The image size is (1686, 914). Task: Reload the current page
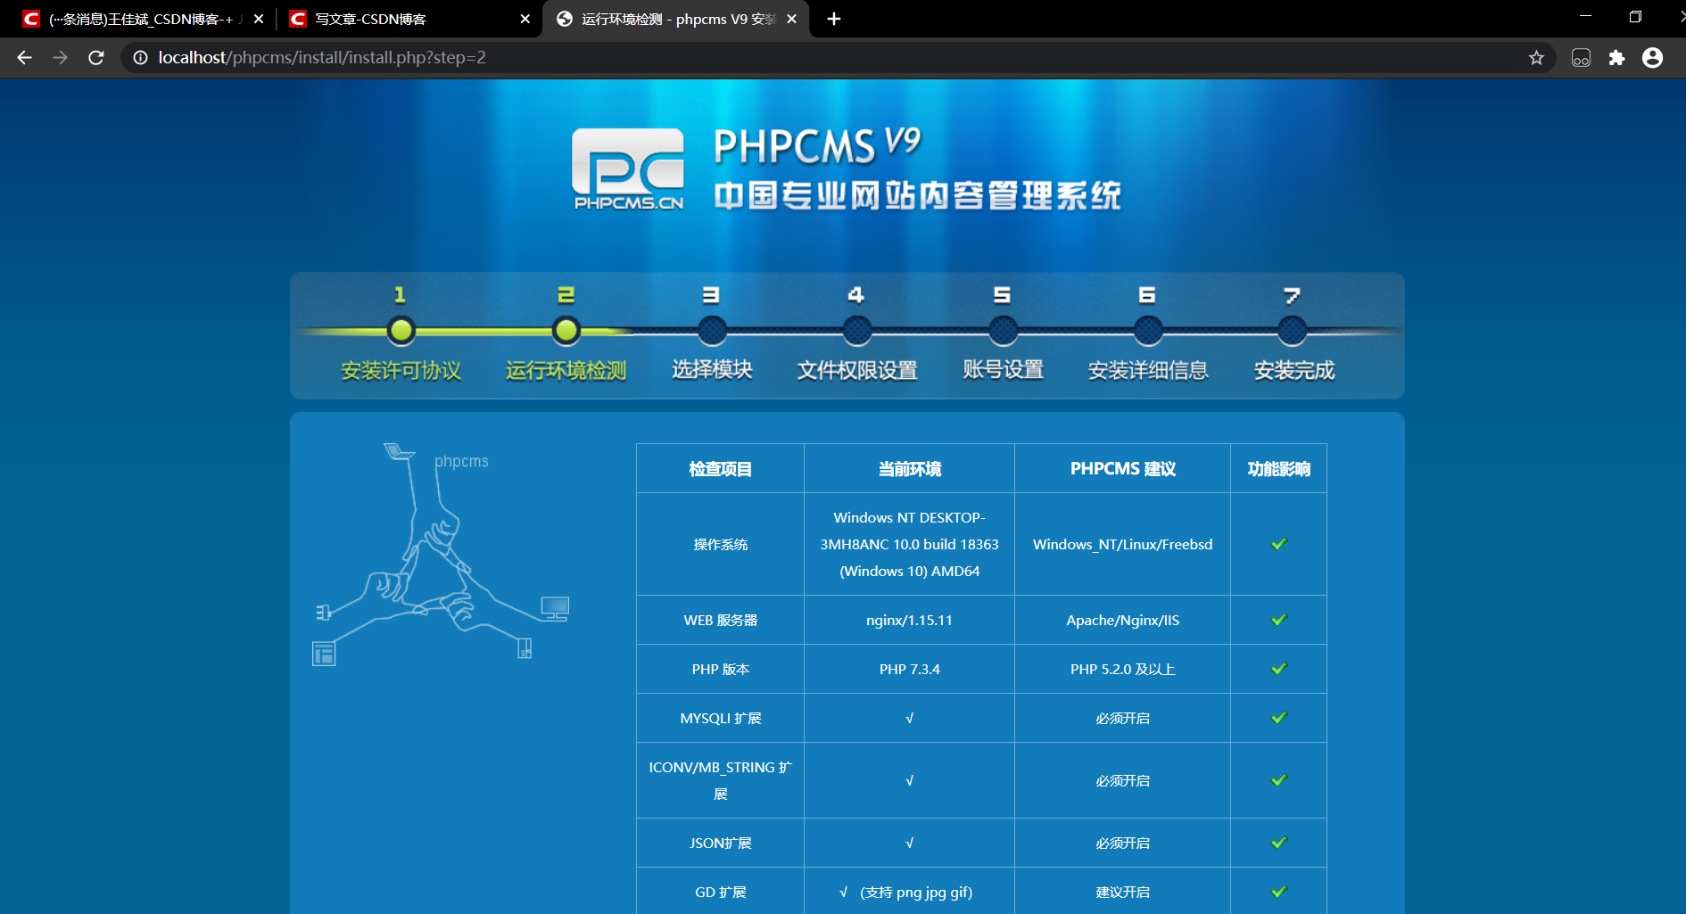click(x=96, y=58)
